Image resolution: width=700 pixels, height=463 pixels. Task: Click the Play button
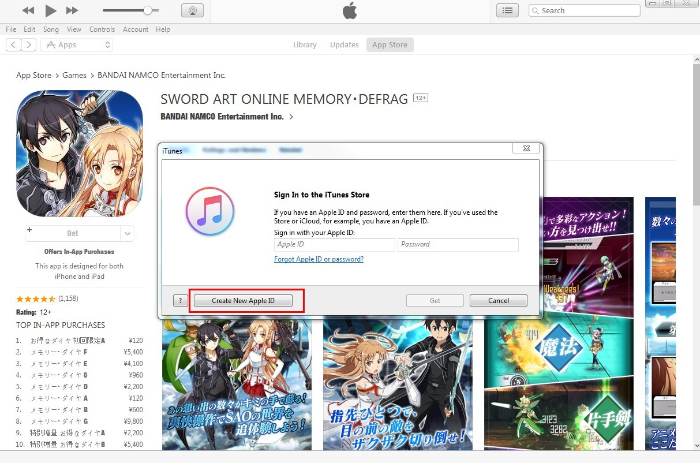51,10
